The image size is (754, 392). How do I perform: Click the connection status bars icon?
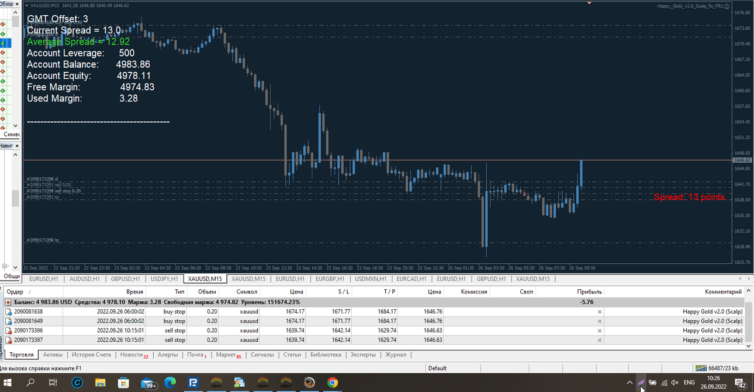coord(701,368)
